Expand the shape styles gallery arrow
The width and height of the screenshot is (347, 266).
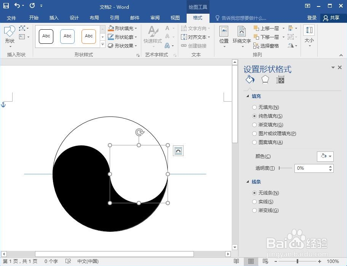[x=102, y=45]
